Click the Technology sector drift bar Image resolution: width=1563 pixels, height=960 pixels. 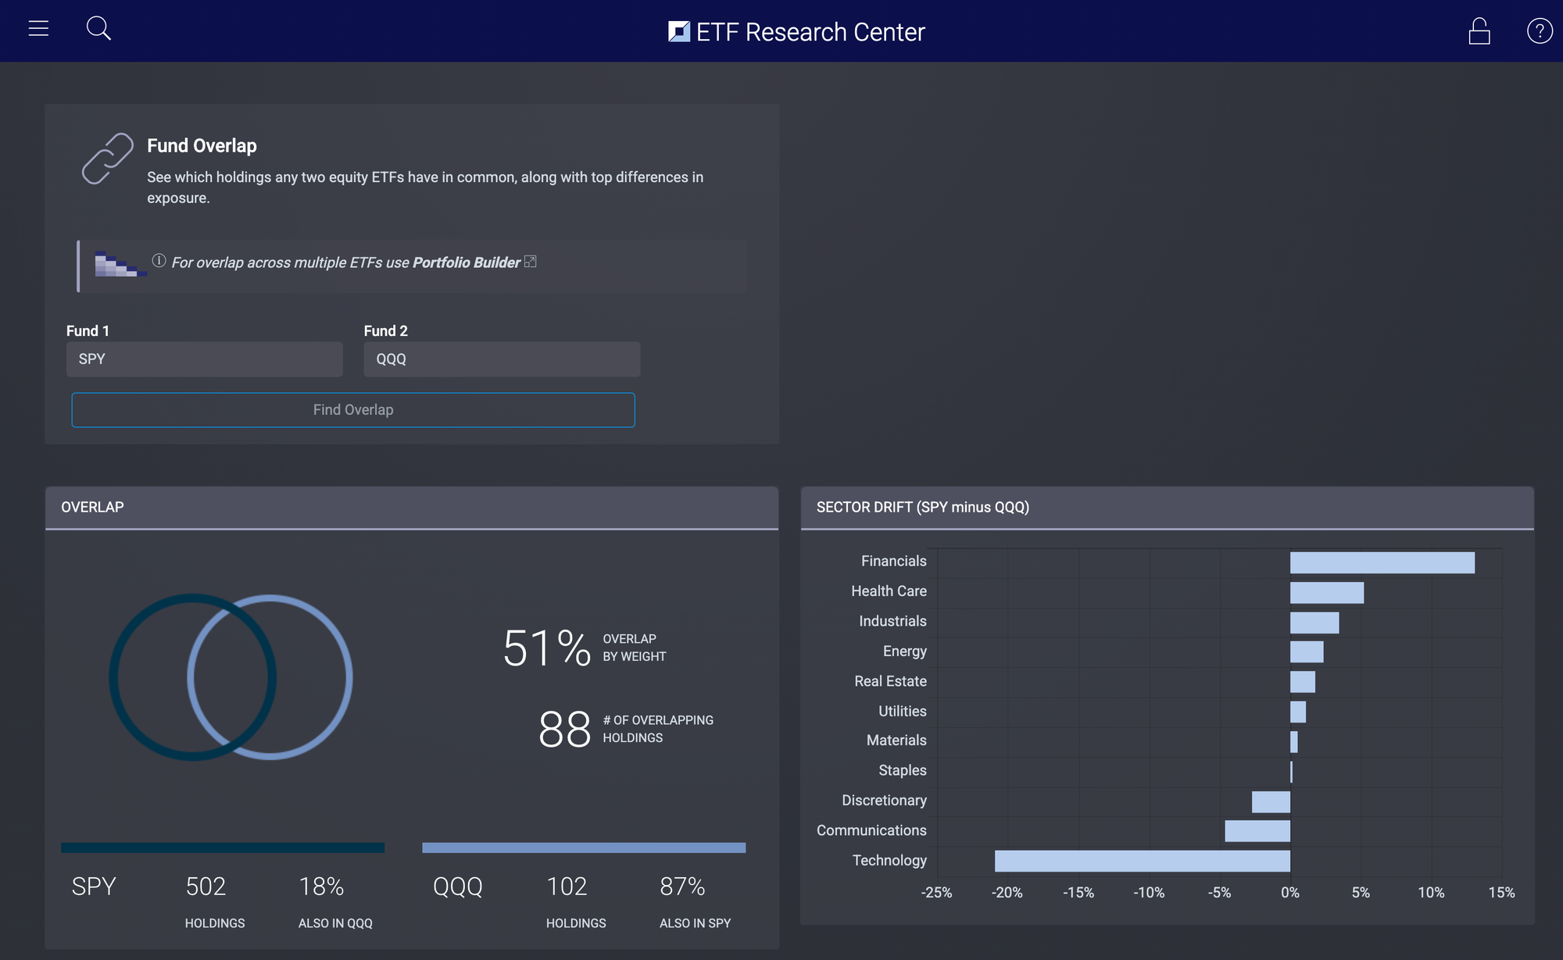(1141, 861)
